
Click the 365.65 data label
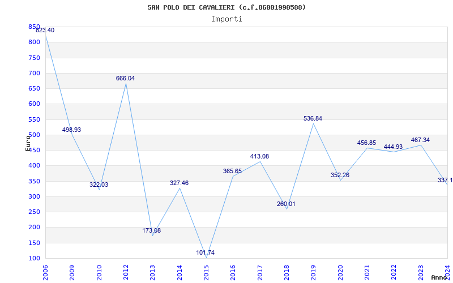coord(232,171)
